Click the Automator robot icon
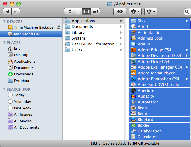This screenshot has height=147, width=191. point(133,102)
